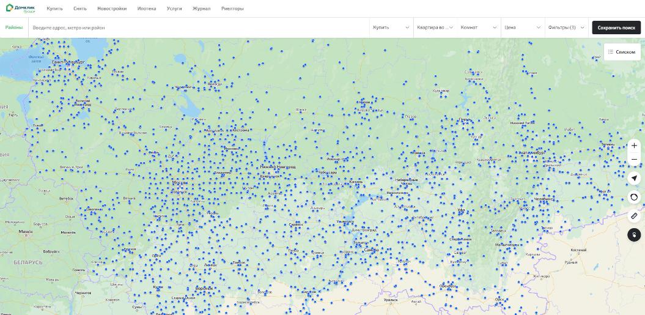Open the Купить deal type dropdown in filter bar
This screenshot has height=315, width=645.
click(391, 28)
